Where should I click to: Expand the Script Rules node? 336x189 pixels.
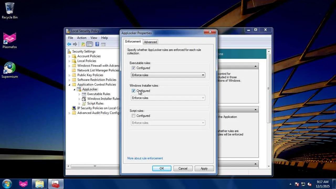(80, 104)
